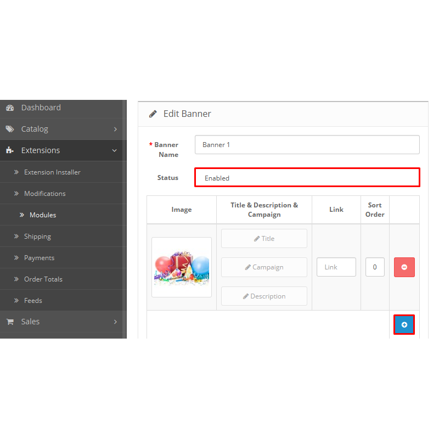Viewport: 439px width, 439px height.
Task: Click the Banner Name input field
Action: pyautogui.click(x=307, y=145)
